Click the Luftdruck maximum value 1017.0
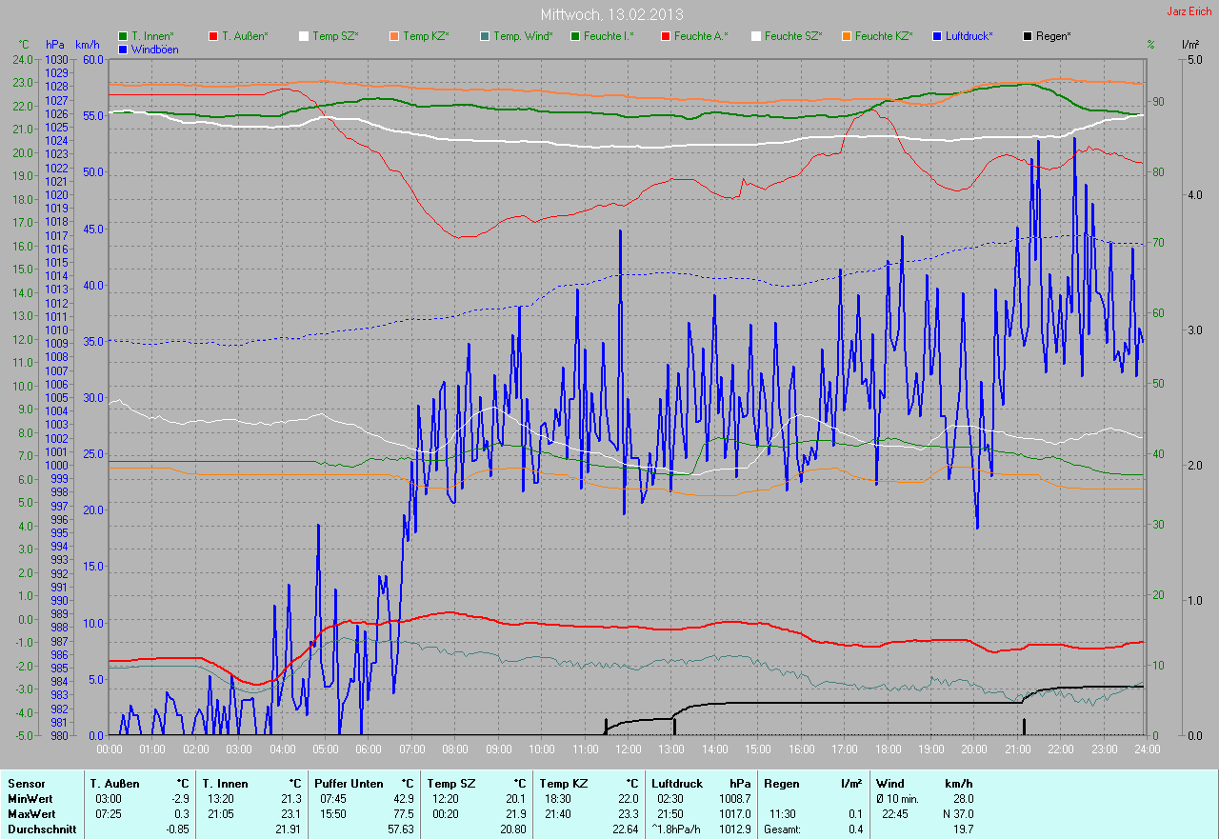The image size is (1219, 839). (x=735, y=813)
